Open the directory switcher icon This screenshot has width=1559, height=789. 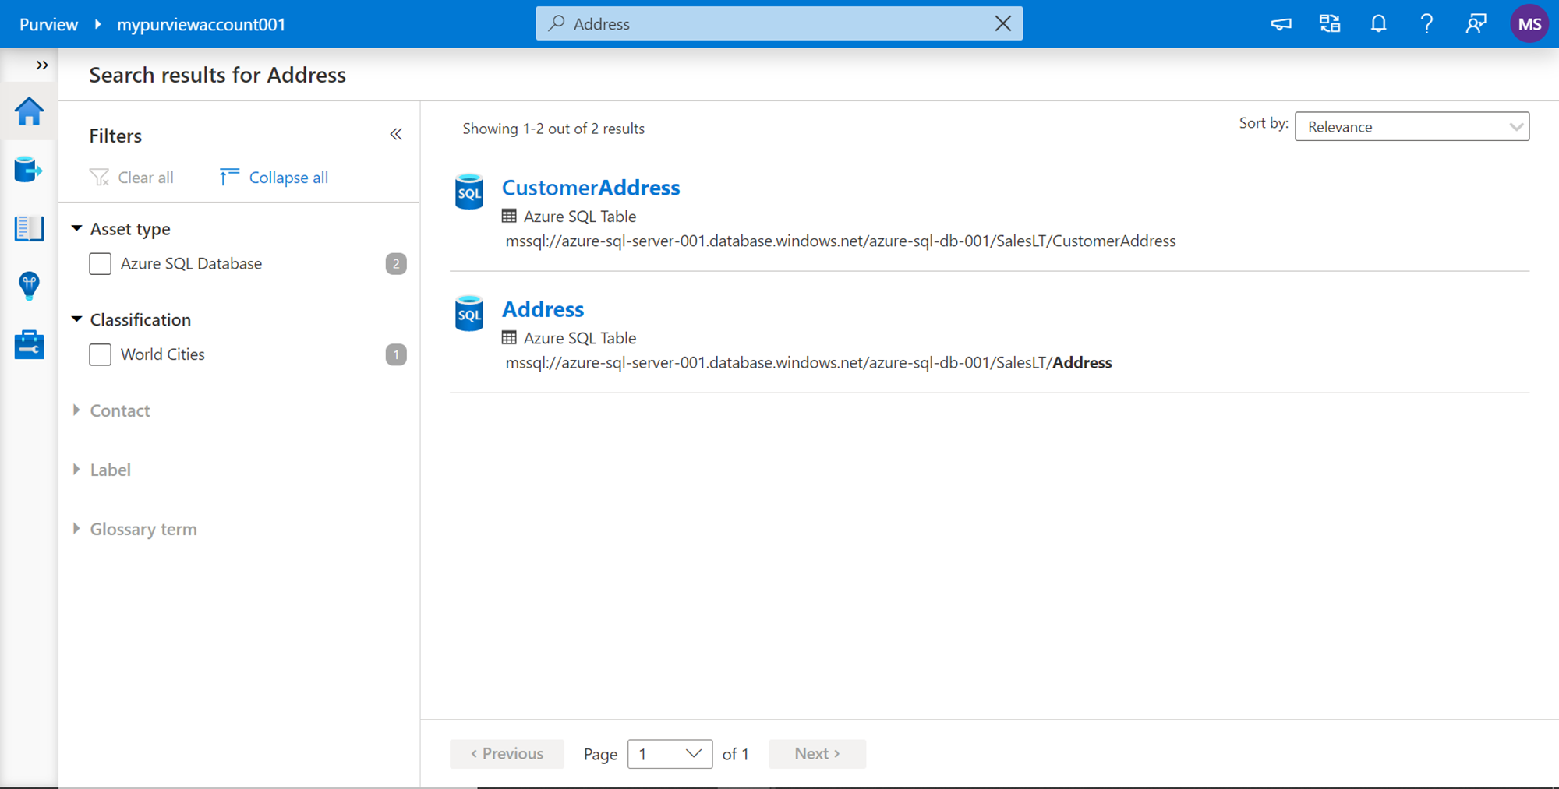(1330, 24)
